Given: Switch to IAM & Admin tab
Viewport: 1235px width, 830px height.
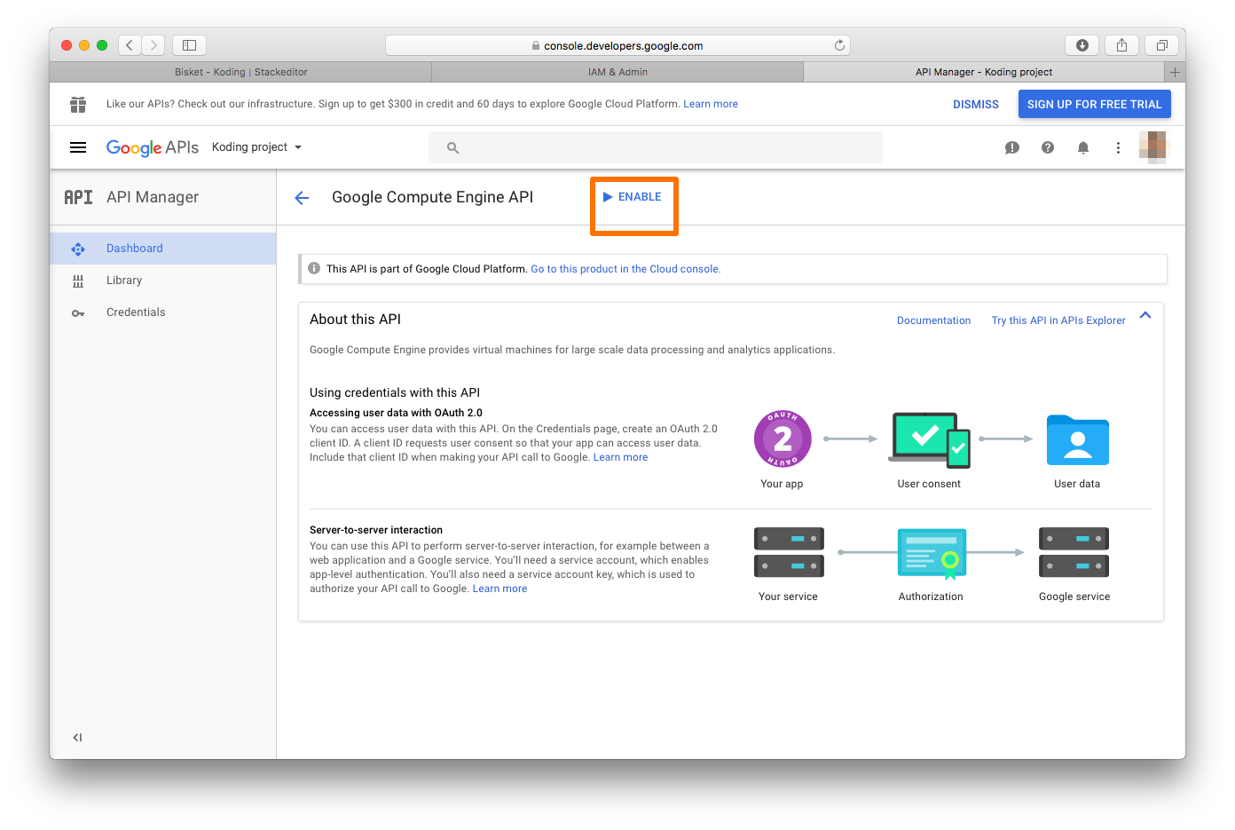Looking at the screenshot, I should 617,72.
